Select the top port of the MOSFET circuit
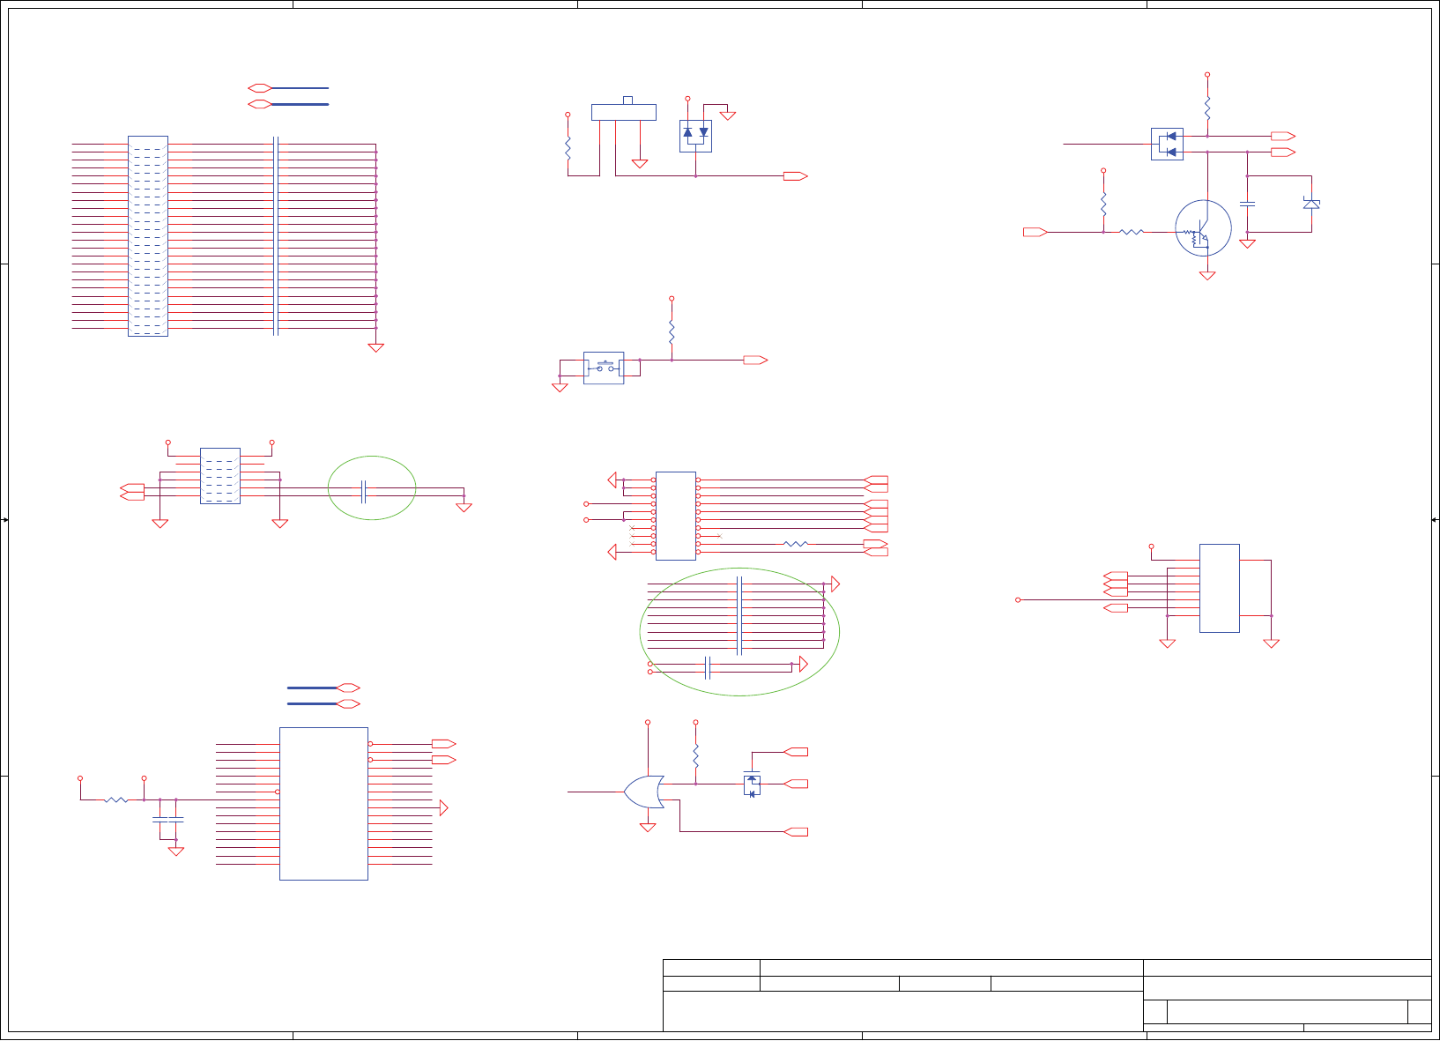The width and height of the screenshot is (1440, 1041). coord(796,752)
